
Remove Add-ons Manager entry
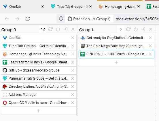(x=73, y=95)
